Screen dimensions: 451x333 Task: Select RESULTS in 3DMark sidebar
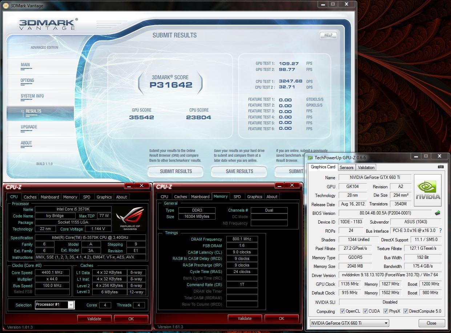[x=33, y=111]
